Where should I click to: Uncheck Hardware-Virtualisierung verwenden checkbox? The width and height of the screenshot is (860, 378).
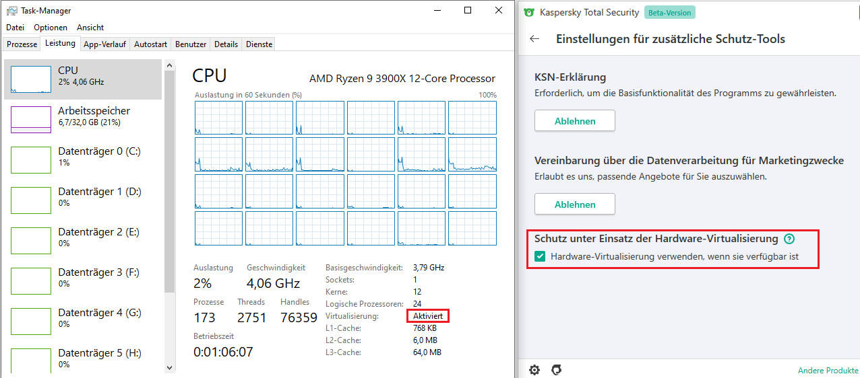tap(540, 256)
